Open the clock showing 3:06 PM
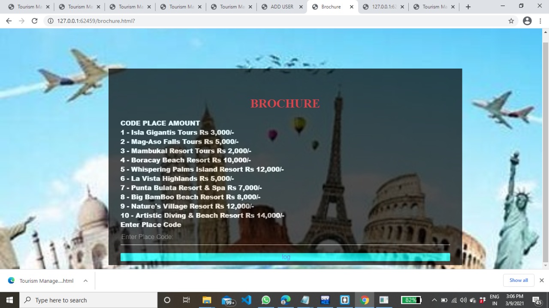549x308 pixels. coord(515,300)
